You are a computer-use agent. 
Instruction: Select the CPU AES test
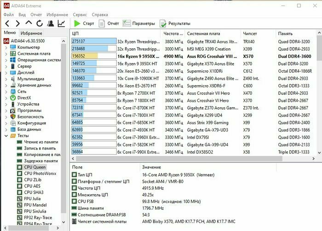coord(29,186)
